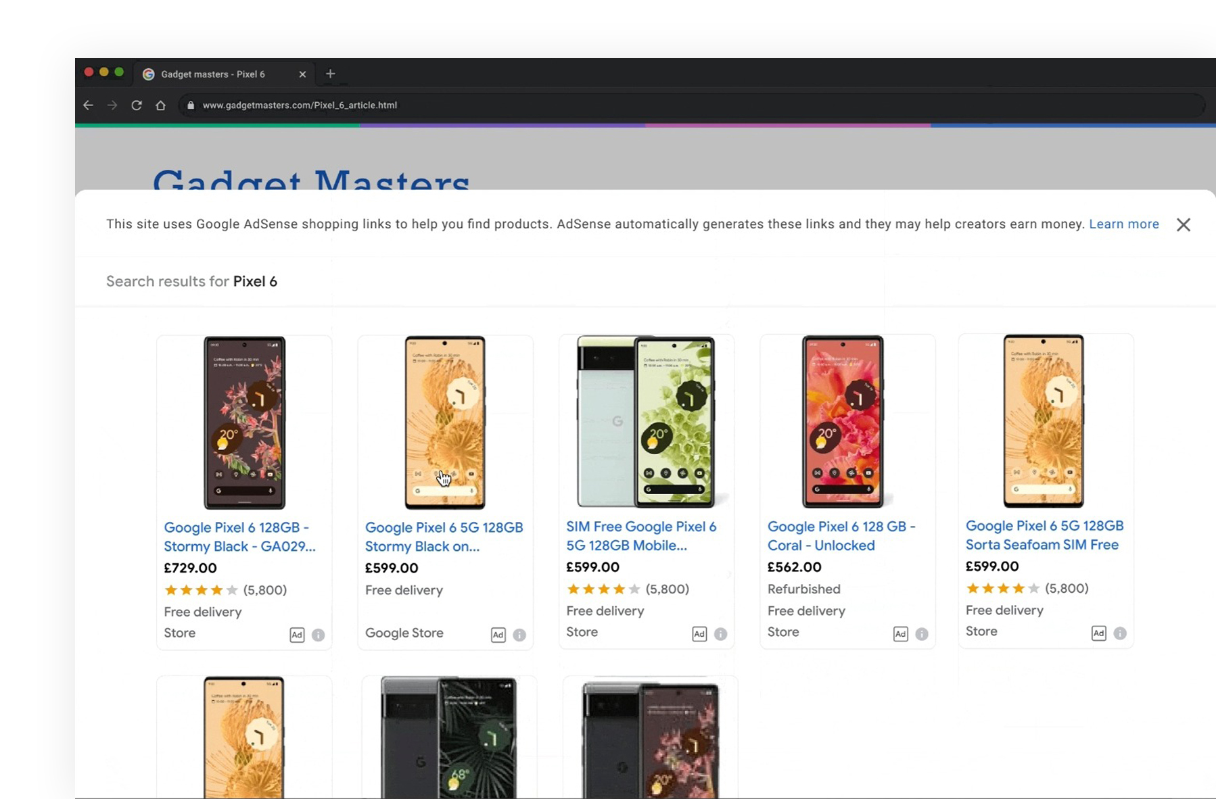This screenshot has width=1216, height=799.
Task: Click the browser forward arrow
Action: click(112, 105)
